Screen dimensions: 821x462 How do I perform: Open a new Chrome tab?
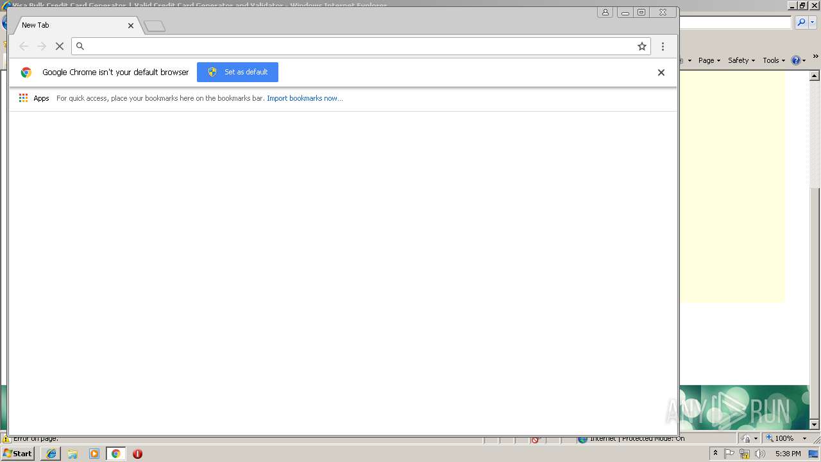pos(155,26)
